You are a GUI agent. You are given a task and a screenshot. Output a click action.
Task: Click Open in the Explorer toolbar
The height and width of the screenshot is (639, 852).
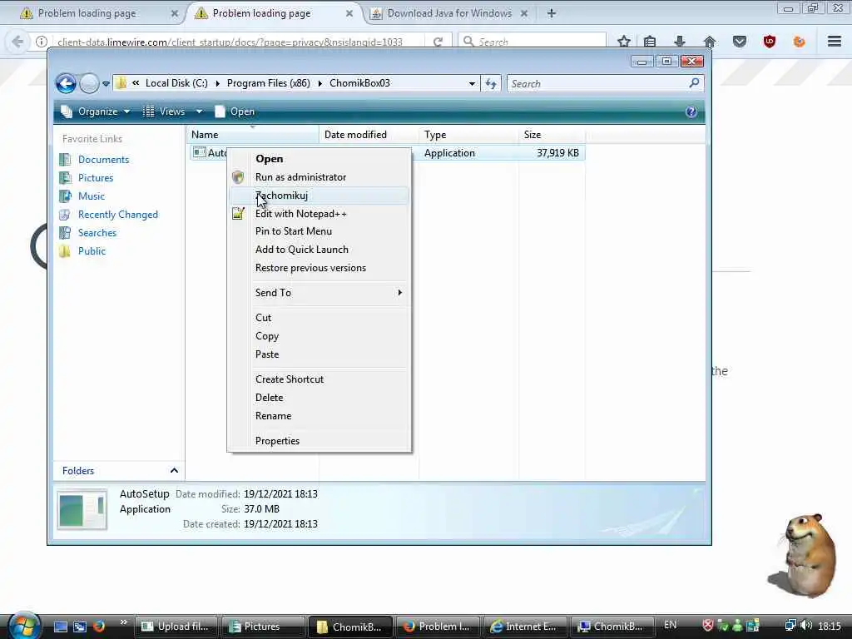[235, 111]
